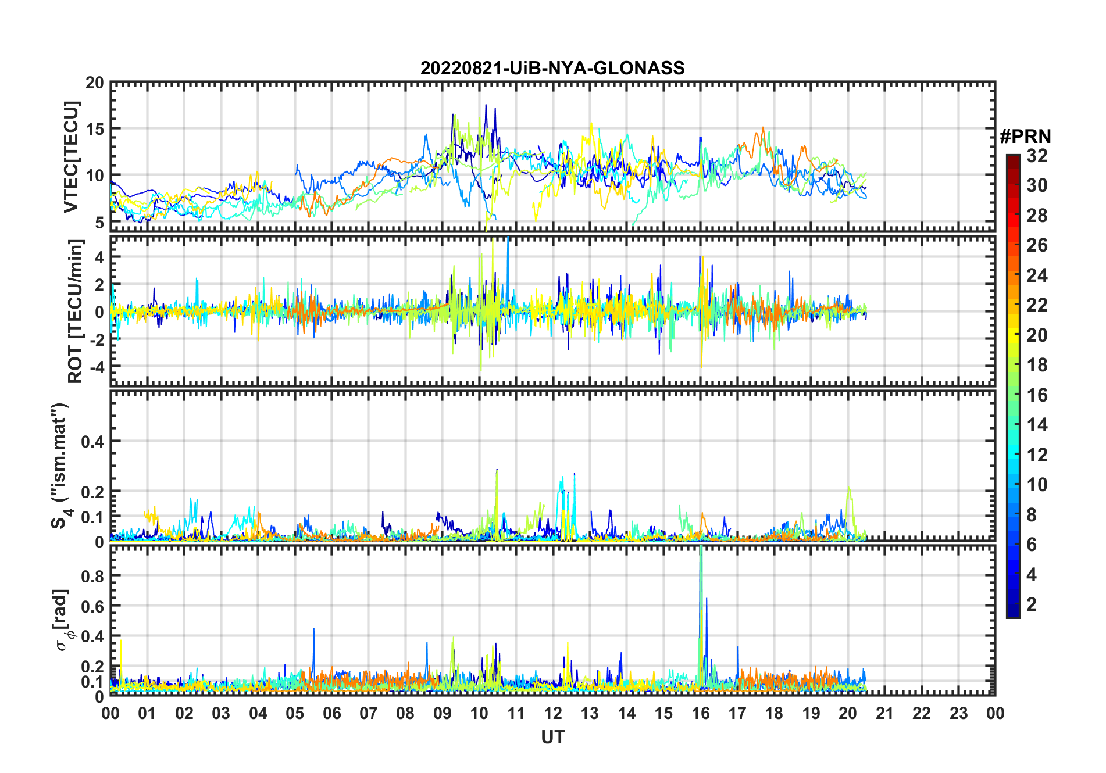
Task: Click the rightmost UT tick label 00
Action: coord(996,713)
